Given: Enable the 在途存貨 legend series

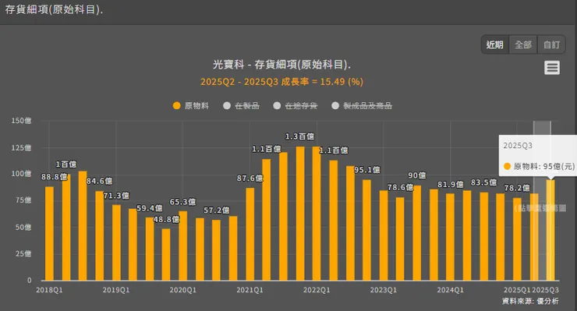Looking at the screenshot, I should [x=295, y=106].
